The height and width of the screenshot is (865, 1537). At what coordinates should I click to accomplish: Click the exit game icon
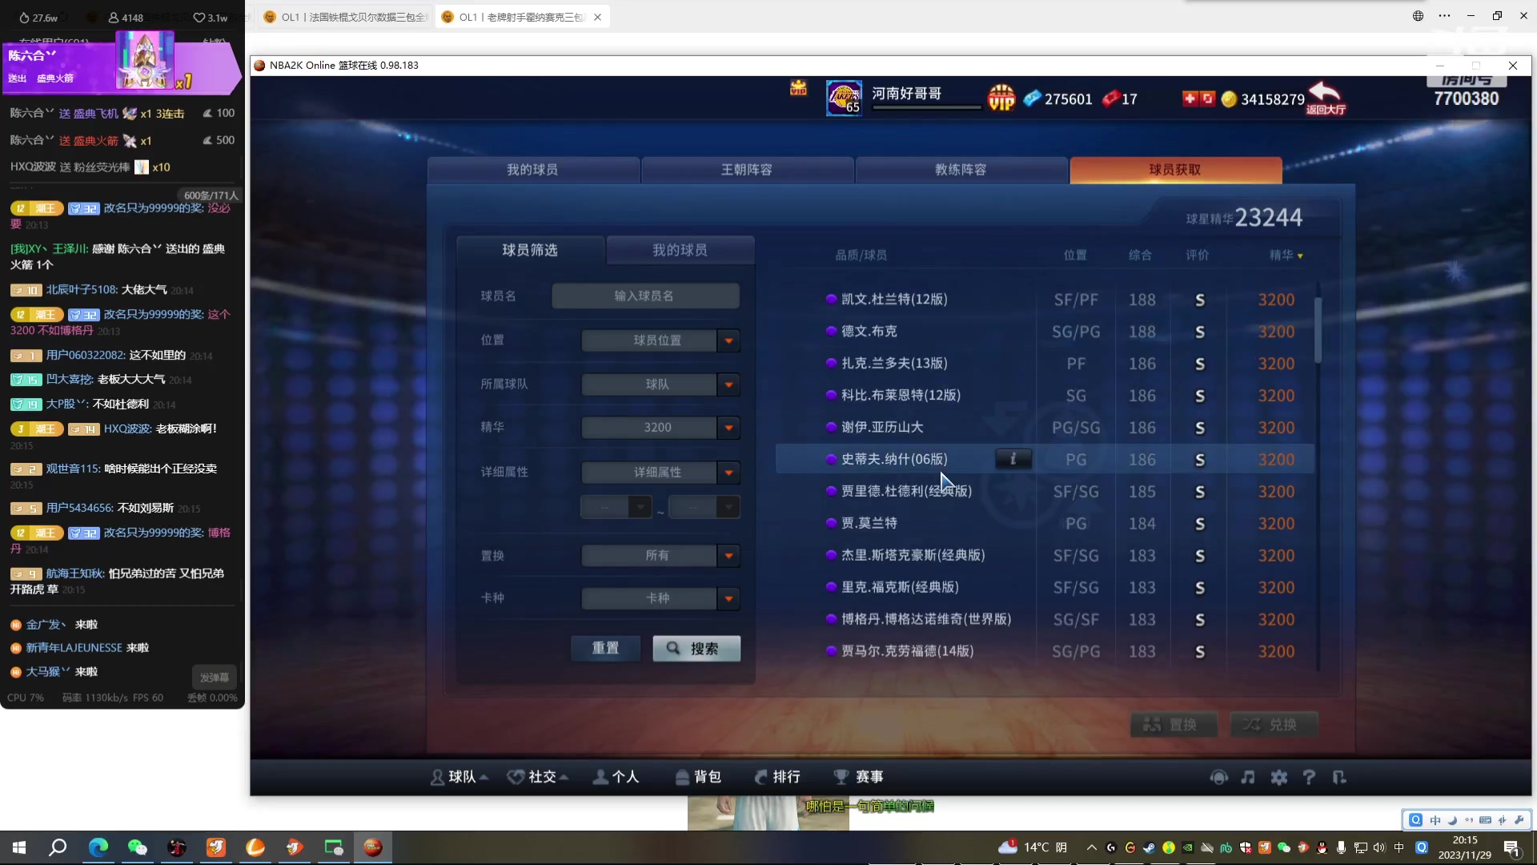click(x=1339, y=777)
